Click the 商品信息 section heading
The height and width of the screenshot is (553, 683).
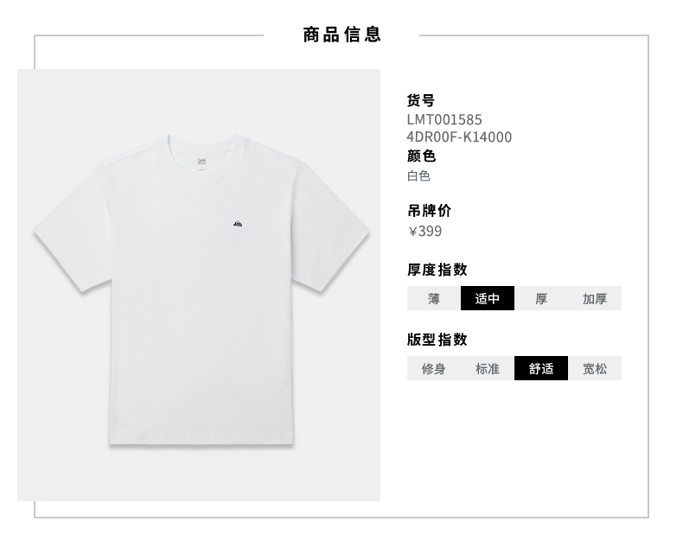pyautogui.click(x=342, y=35)
